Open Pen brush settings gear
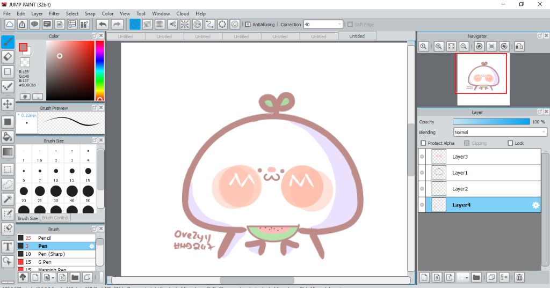550x288 pixels. click(91, 246)
